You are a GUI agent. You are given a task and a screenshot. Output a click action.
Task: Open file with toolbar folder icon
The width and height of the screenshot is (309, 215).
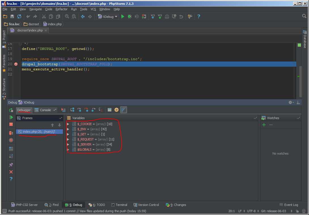[x=5, y=16]
